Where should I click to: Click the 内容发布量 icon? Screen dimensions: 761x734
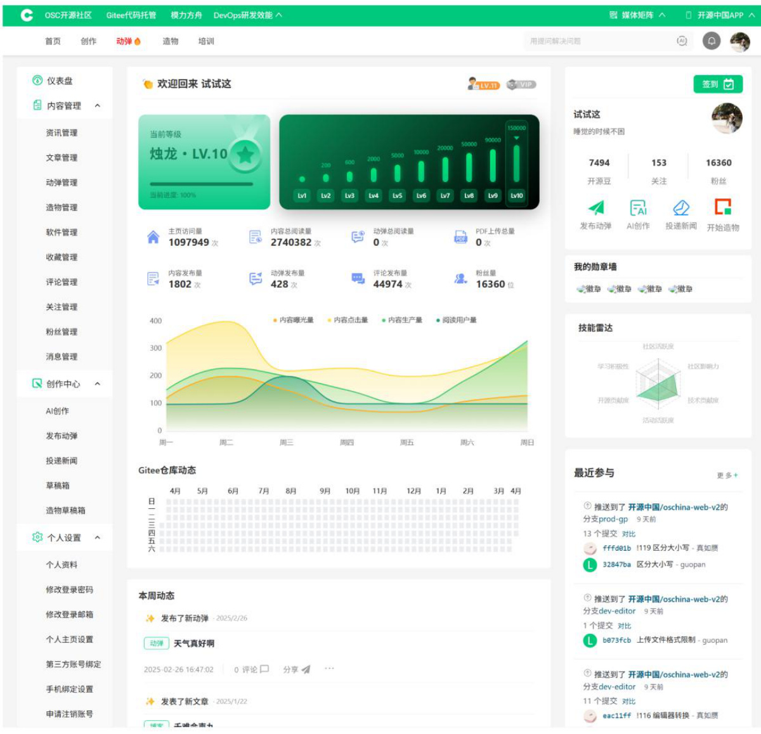tap(153, 279)
